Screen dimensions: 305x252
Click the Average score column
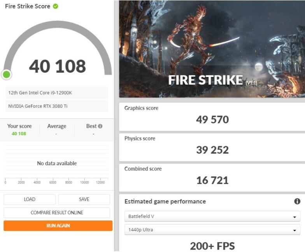pyautogui.click(x=56, y=130)
